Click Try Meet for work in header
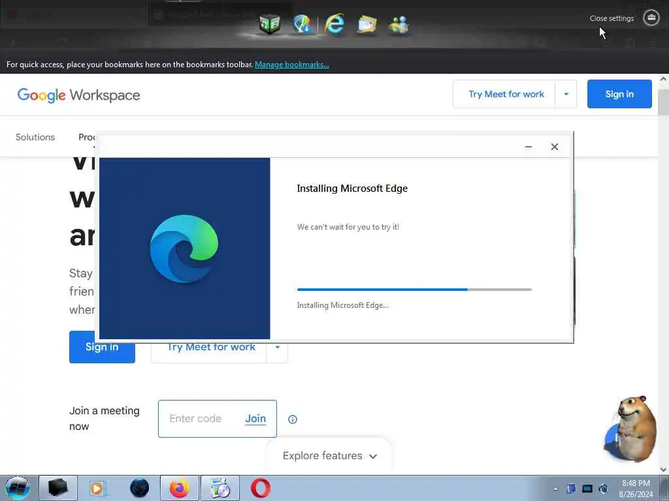The image size is (669, 501). [x=506, y=94]
